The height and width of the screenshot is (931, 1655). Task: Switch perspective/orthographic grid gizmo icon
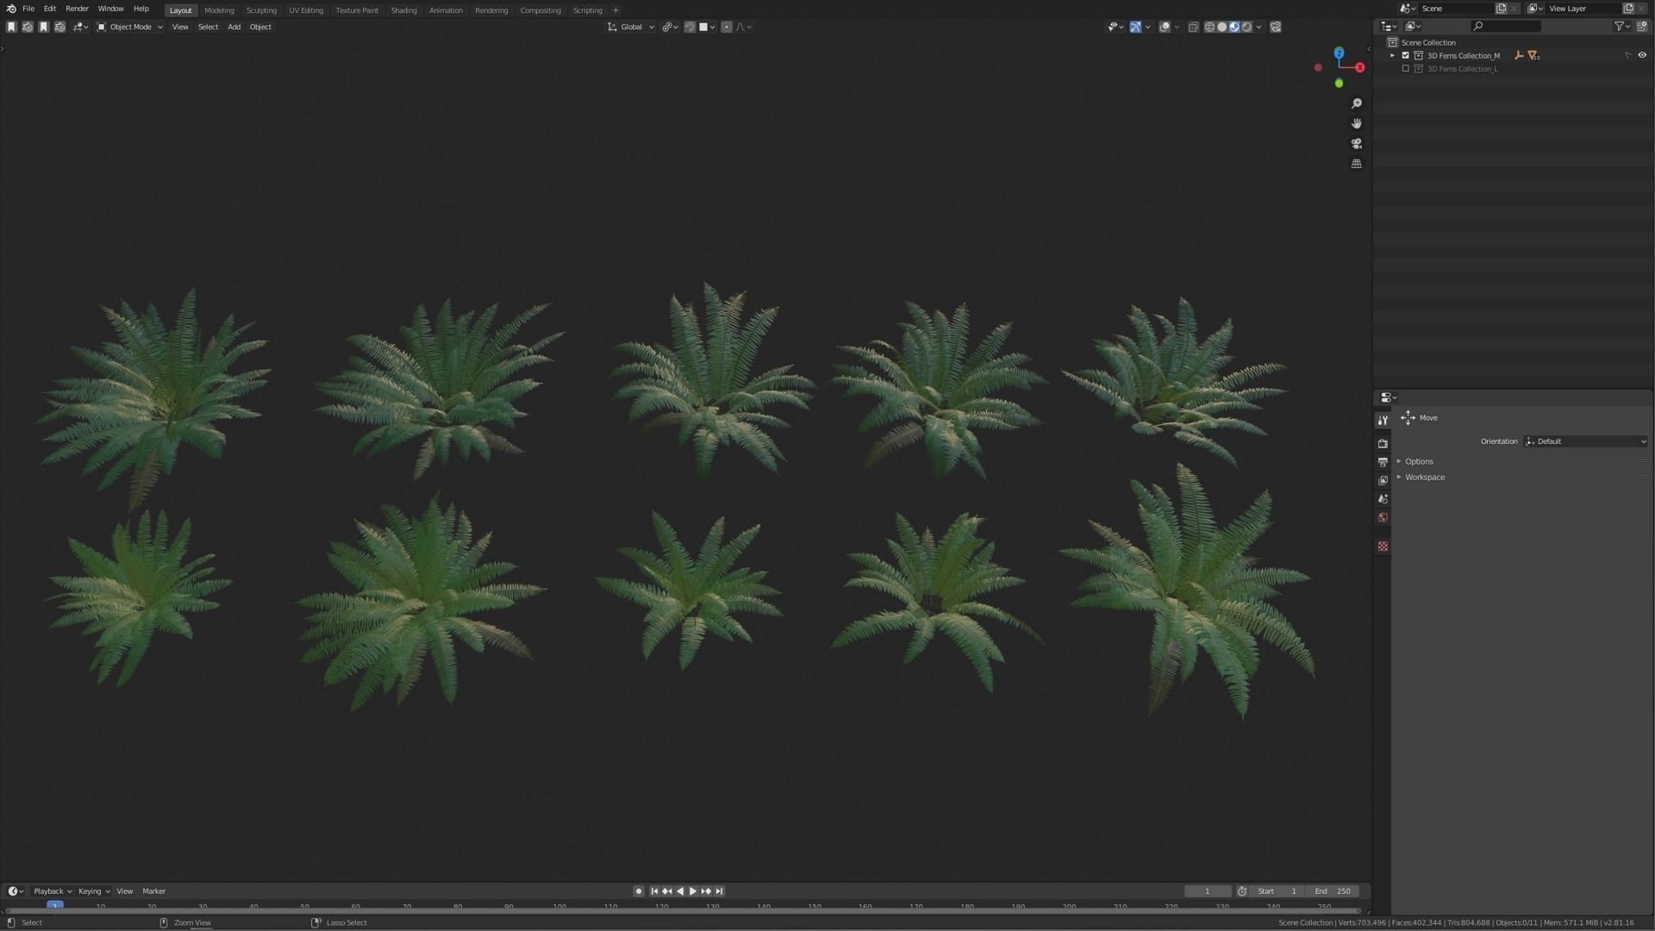click(x=1357, y=164)
